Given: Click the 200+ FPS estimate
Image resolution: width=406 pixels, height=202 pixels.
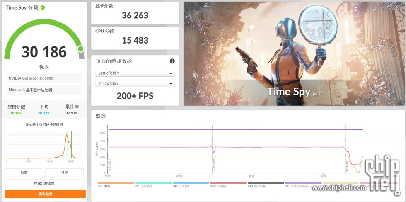Looking at the screenshot, I should (135, 96).
